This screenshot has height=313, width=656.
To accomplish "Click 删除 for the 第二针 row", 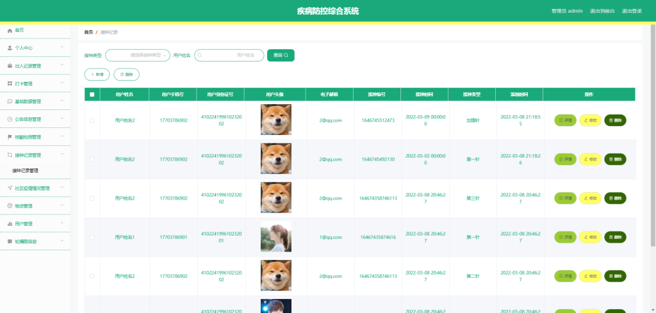I will point(615,277).
